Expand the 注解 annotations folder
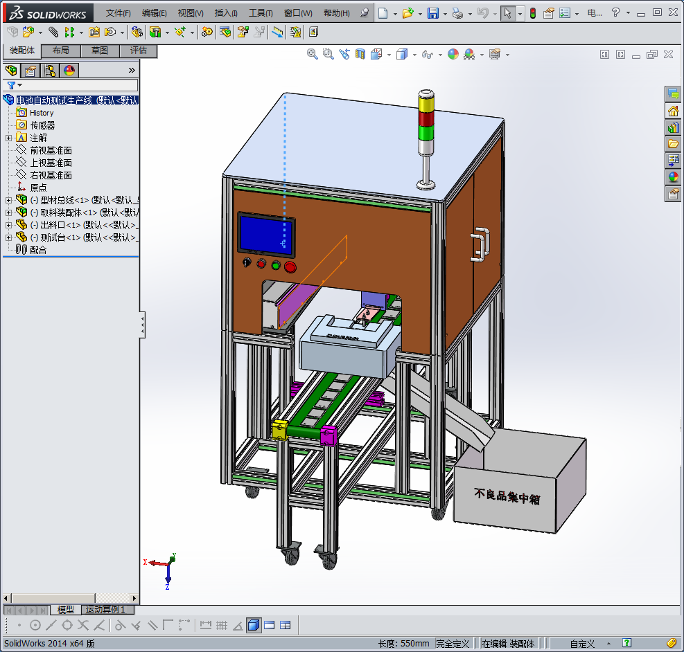The height and width of the screenshot is (652, 684). click(8, 138)
